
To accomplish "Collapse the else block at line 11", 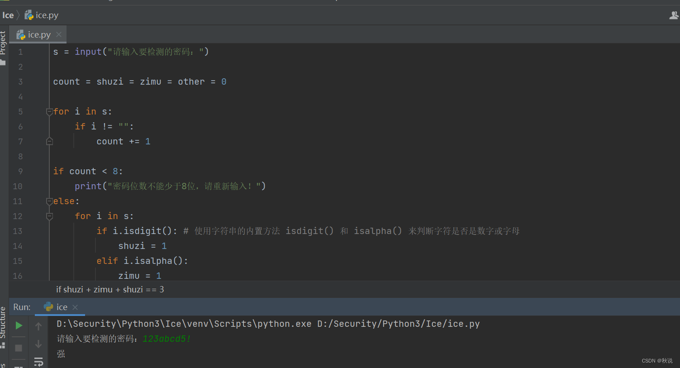I will 49,201.
